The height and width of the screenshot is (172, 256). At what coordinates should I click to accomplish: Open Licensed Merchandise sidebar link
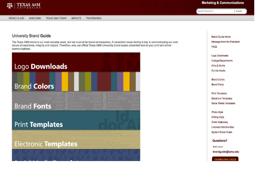(223, 127)
